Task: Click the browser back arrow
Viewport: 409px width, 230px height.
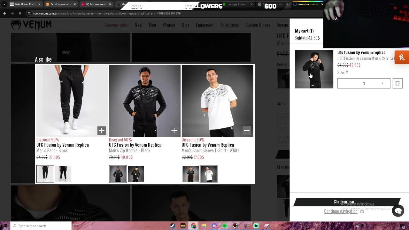Action: tap(4, 13)
